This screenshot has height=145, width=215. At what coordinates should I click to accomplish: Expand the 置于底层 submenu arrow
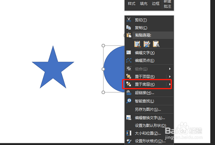point(170,84)
